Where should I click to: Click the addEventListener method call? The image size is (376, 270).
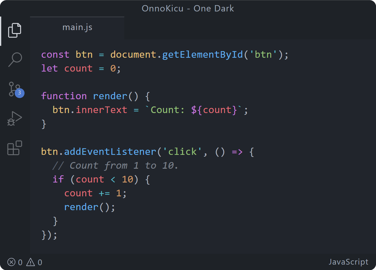pos(110,152)
